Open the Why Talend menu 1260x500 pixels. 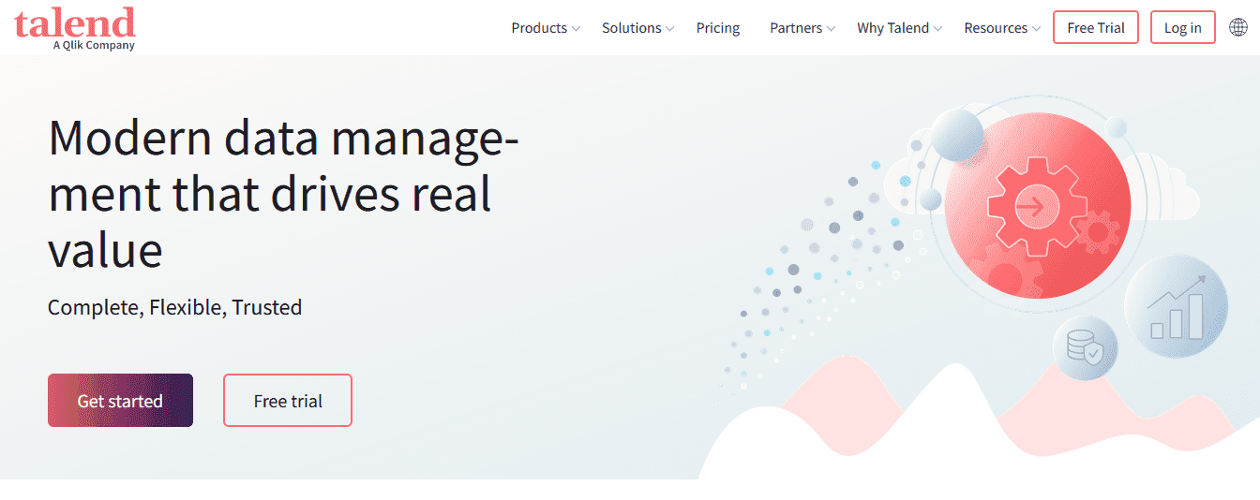coord(892,28)
